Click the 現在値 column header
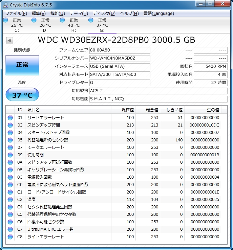233x250 pixels. pos(123,110)
